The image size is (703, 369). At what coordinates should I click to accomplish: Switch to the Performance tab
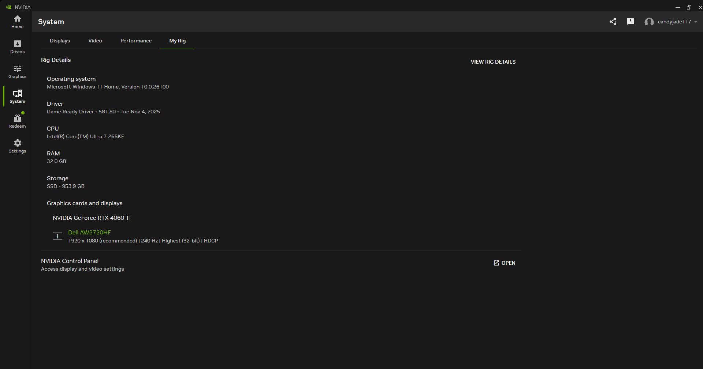[x=136, y=41]
